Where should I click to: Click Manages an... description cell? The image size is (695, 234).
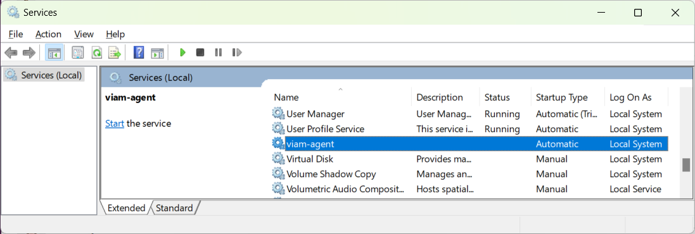pos(445,174)
